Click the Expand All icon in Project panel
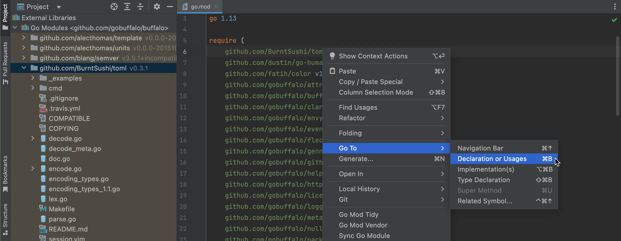 click(127, 7)
